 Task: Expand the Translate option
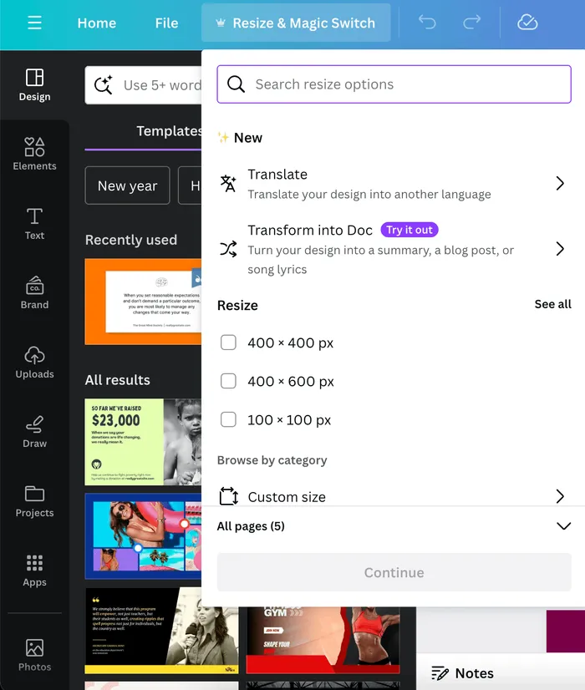pos(560,184)
